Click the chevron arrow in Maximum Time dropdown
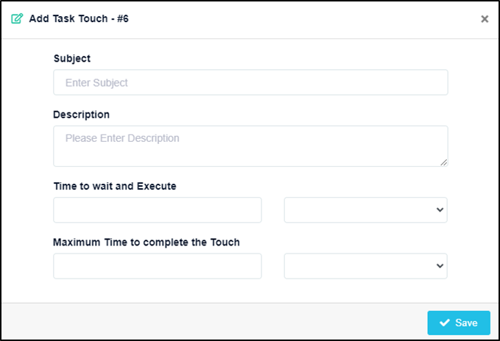500x341 pixels. pyautogui.click(x=440, y=266)
